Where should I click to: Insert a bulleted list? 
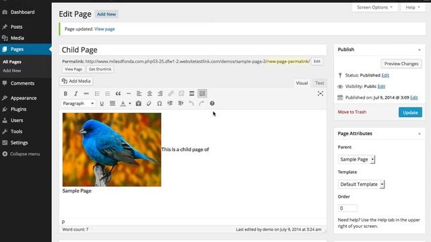click(97, 93)
